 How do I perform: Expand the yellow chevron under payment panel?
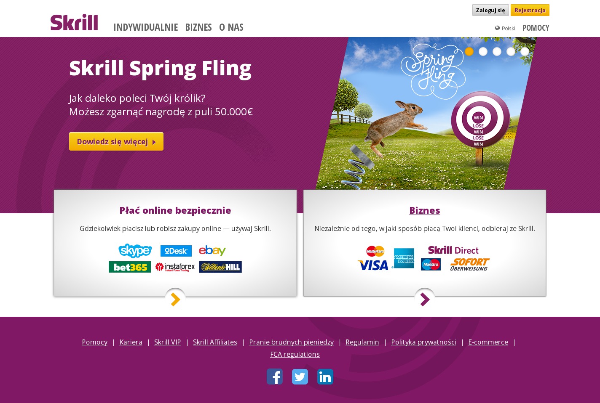(175, 299)
